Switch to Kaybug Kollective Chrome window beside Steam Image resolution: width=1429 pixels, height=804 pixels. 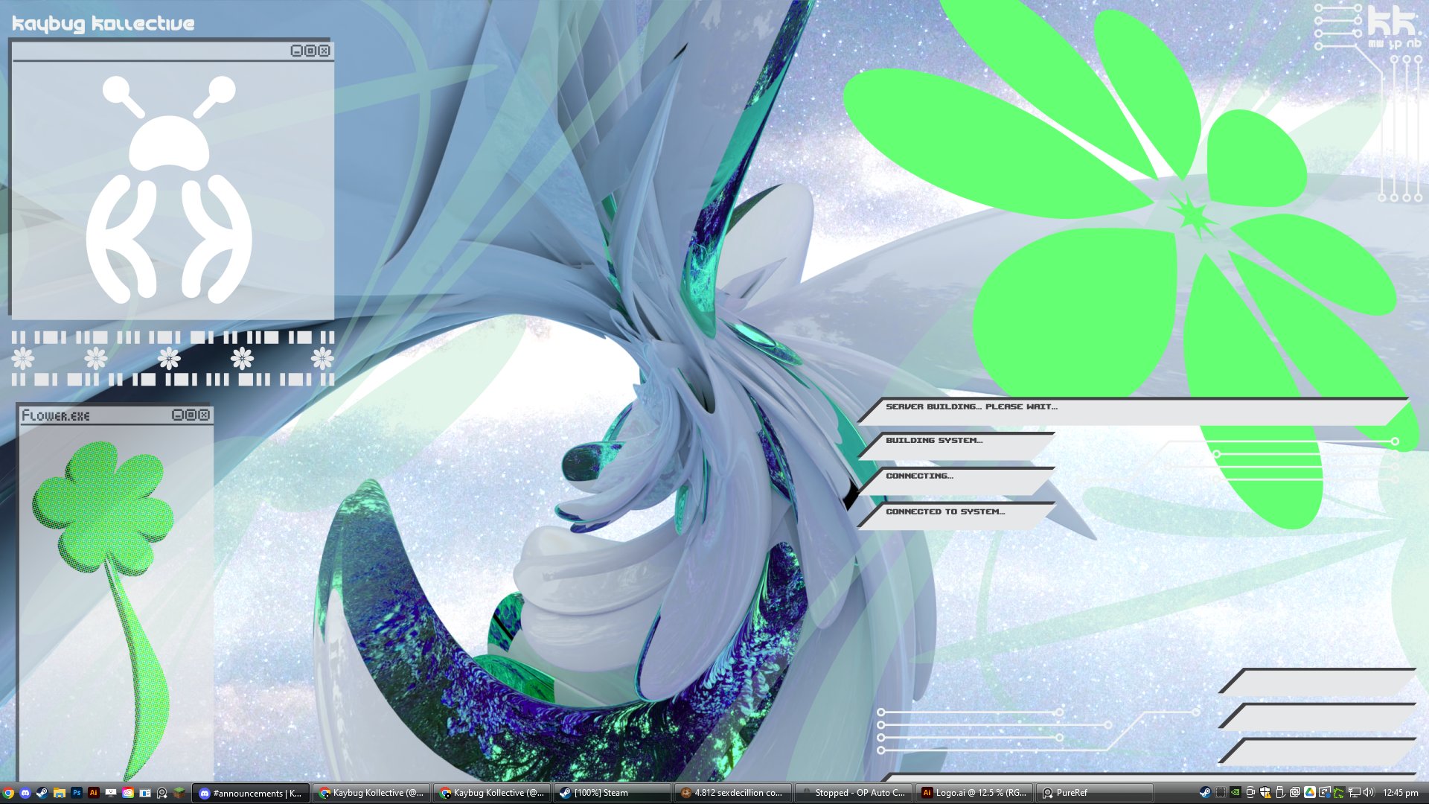point(493,793)
